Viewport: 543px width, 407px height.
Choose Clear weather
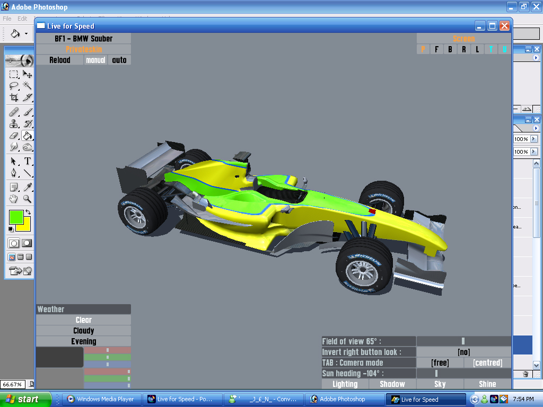pos(83,320)
